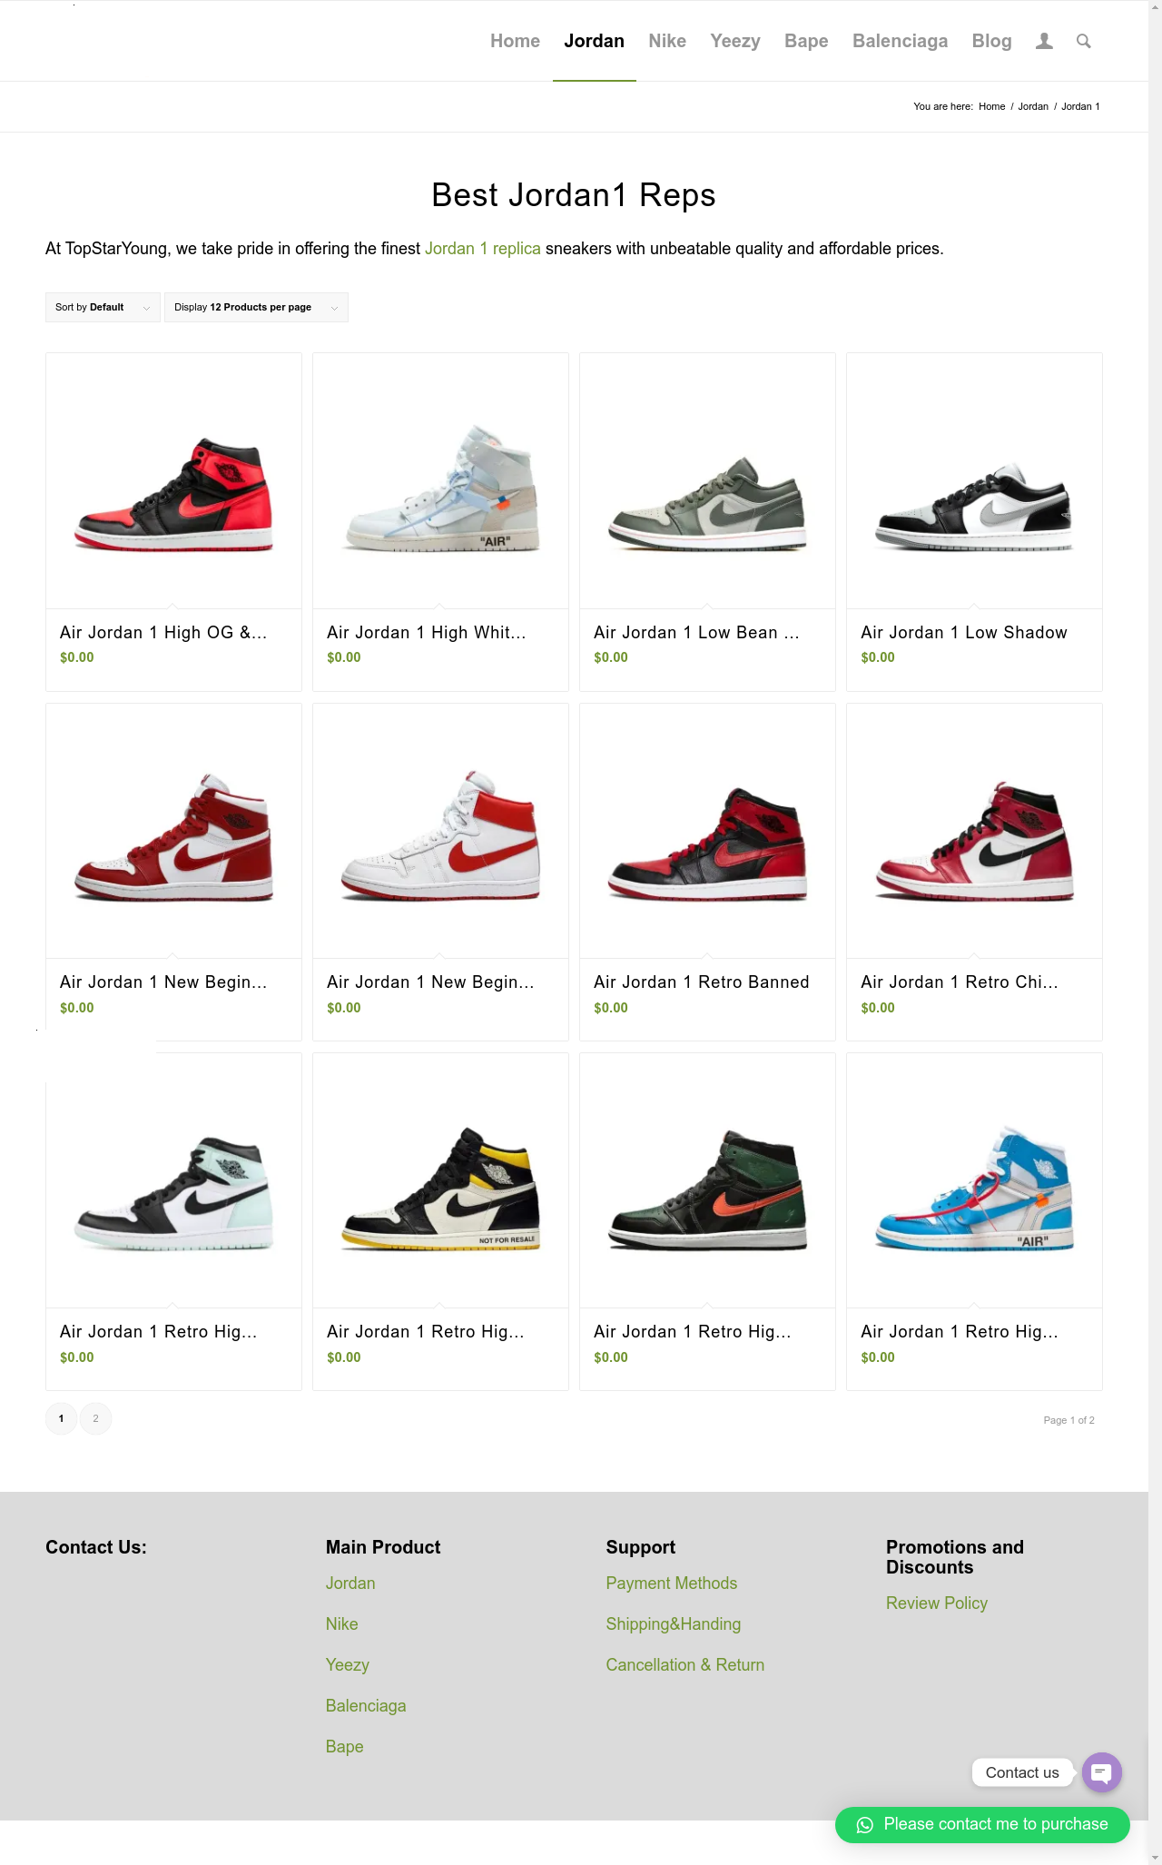Open the user account icon in header
The width and height of the screenshot is (1162, 1865).
point(1044,41)
